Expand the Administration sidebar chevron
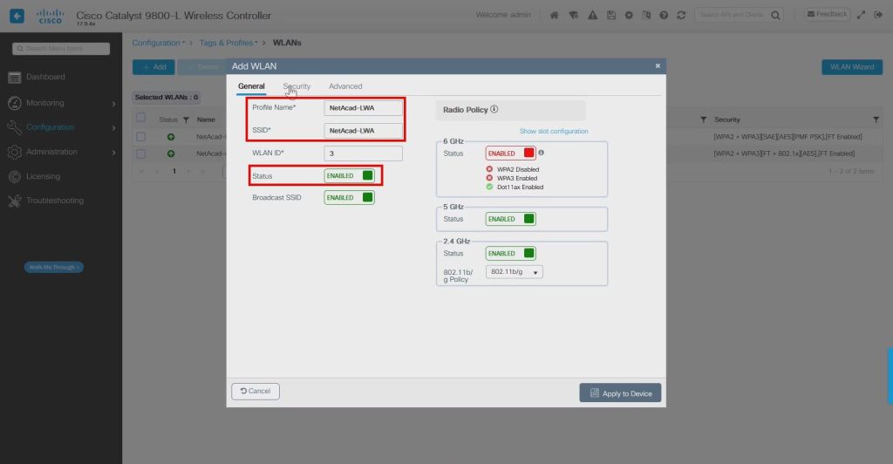The height and width of the screenshot is (464, 893). [x=114, y=153]
